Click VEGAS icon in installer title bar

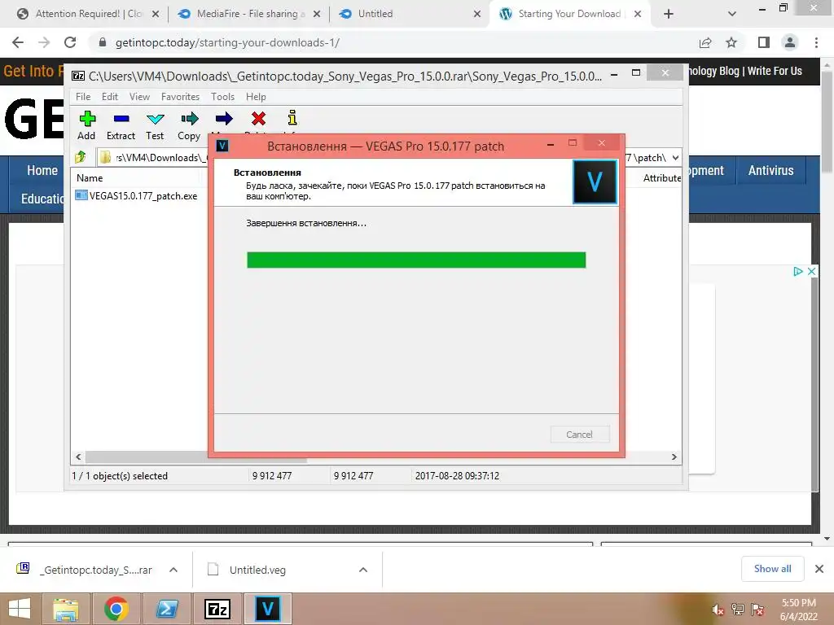tap(222, 146)
